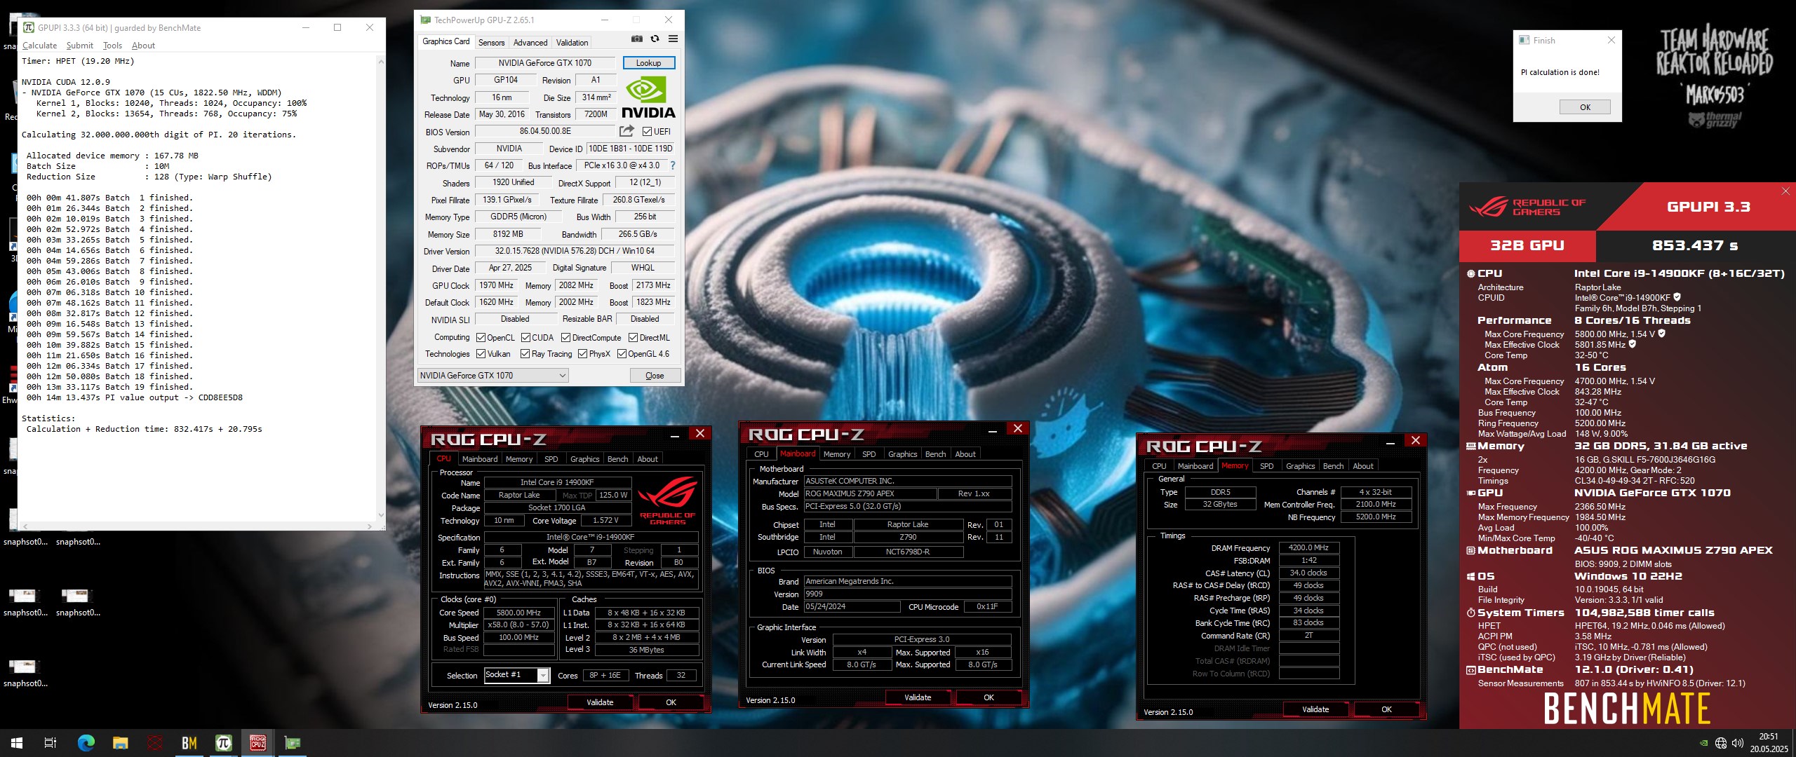
Task: Click the NVIDIA logo in GPU-Z
Action: coord(648,97)
